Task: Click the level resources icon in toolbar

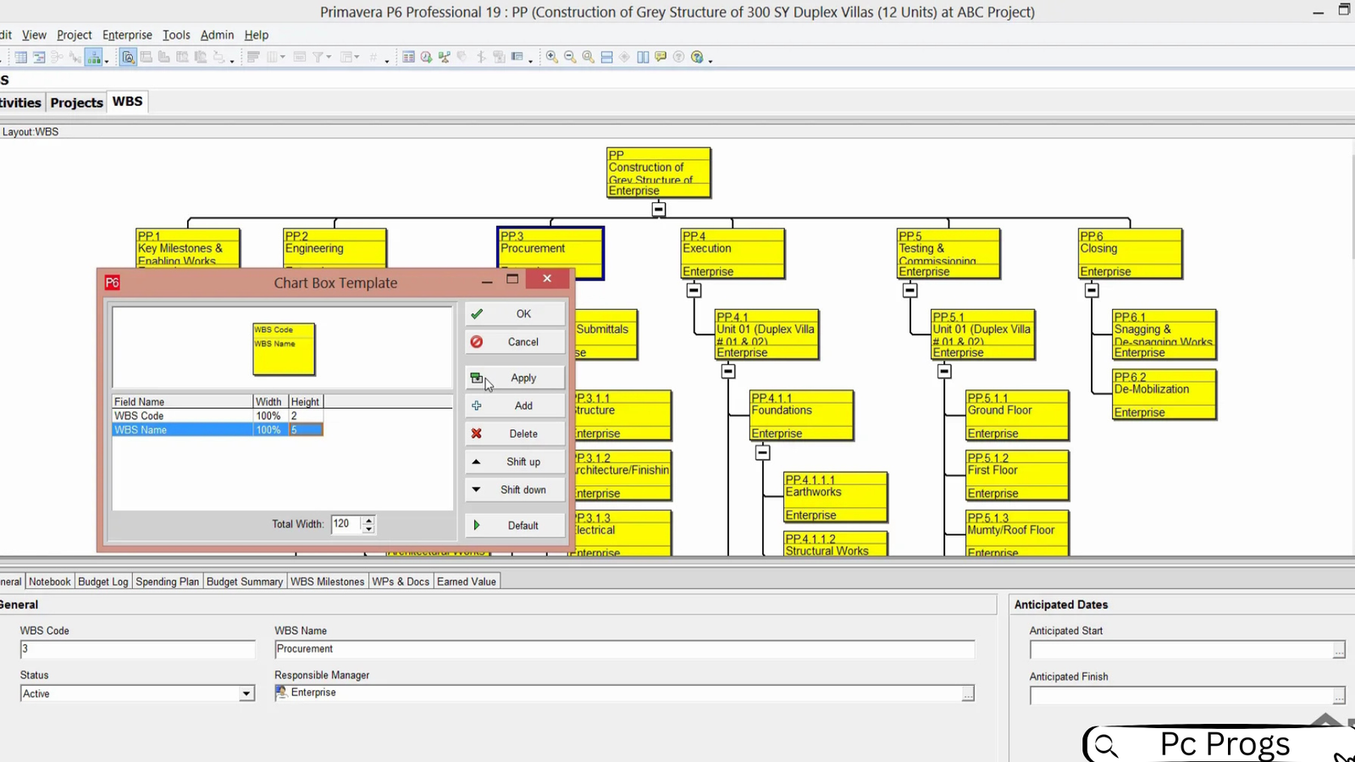Action: (444, 57)
